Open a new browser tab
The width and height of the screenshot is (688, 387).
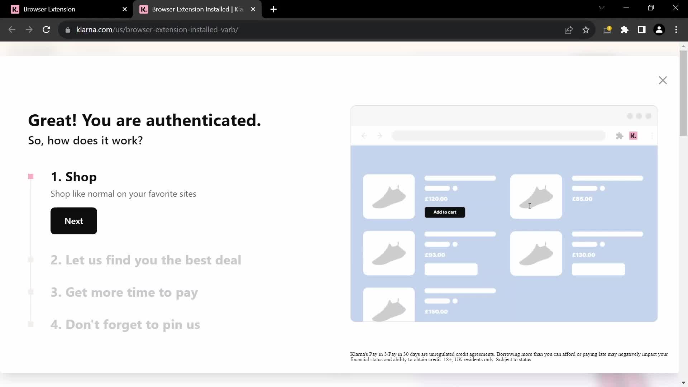coord(274,9)
